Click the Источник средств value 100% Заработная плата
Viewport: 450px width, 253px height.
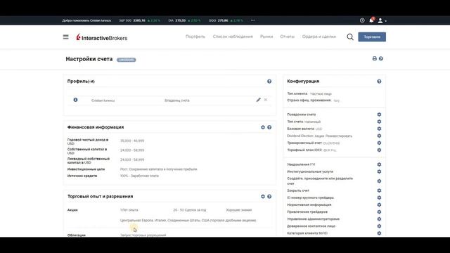(x=139, y=176)
